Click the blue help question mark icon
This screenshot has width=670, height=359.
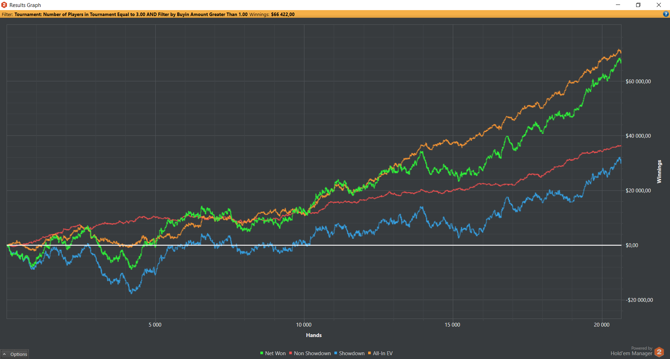click(666, 14)
